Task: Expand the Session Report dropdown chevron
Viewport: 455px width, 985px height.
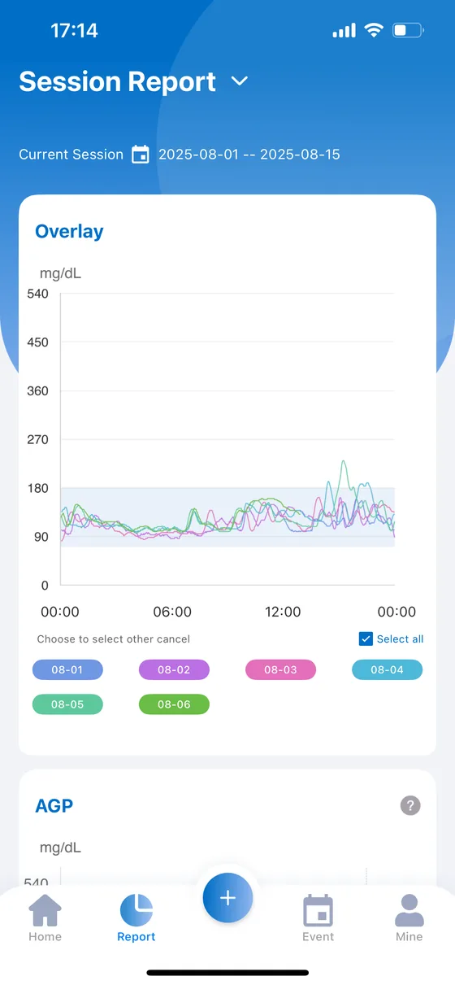Action: pos(239,81)
